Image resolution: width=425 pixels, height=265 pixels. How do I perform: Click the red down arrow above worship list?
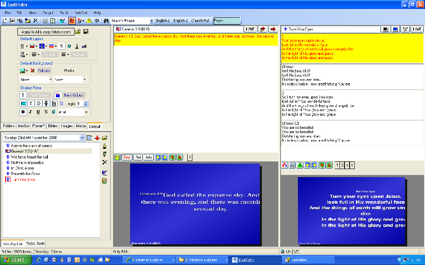[x=97, y=138]
